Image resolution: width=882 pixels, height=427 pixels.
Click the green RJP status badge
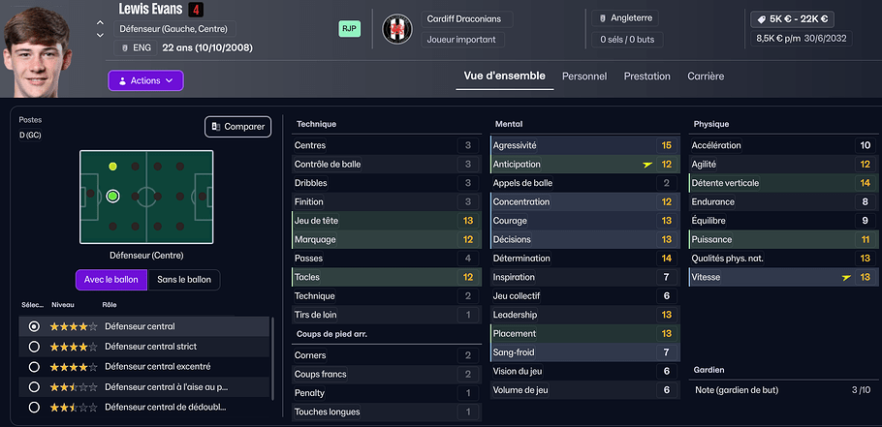(349, 29)
